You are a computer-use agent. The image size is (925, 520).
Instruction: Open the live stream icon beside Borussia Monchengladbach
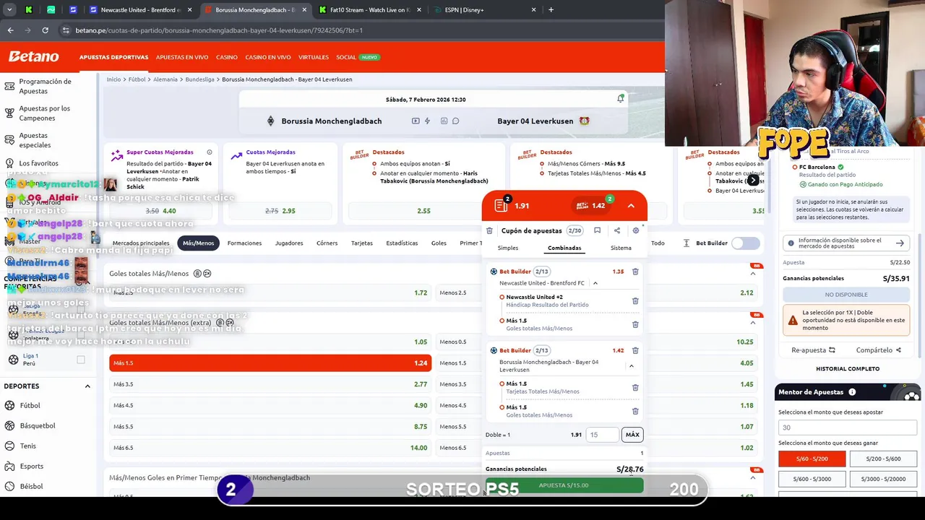416,121
